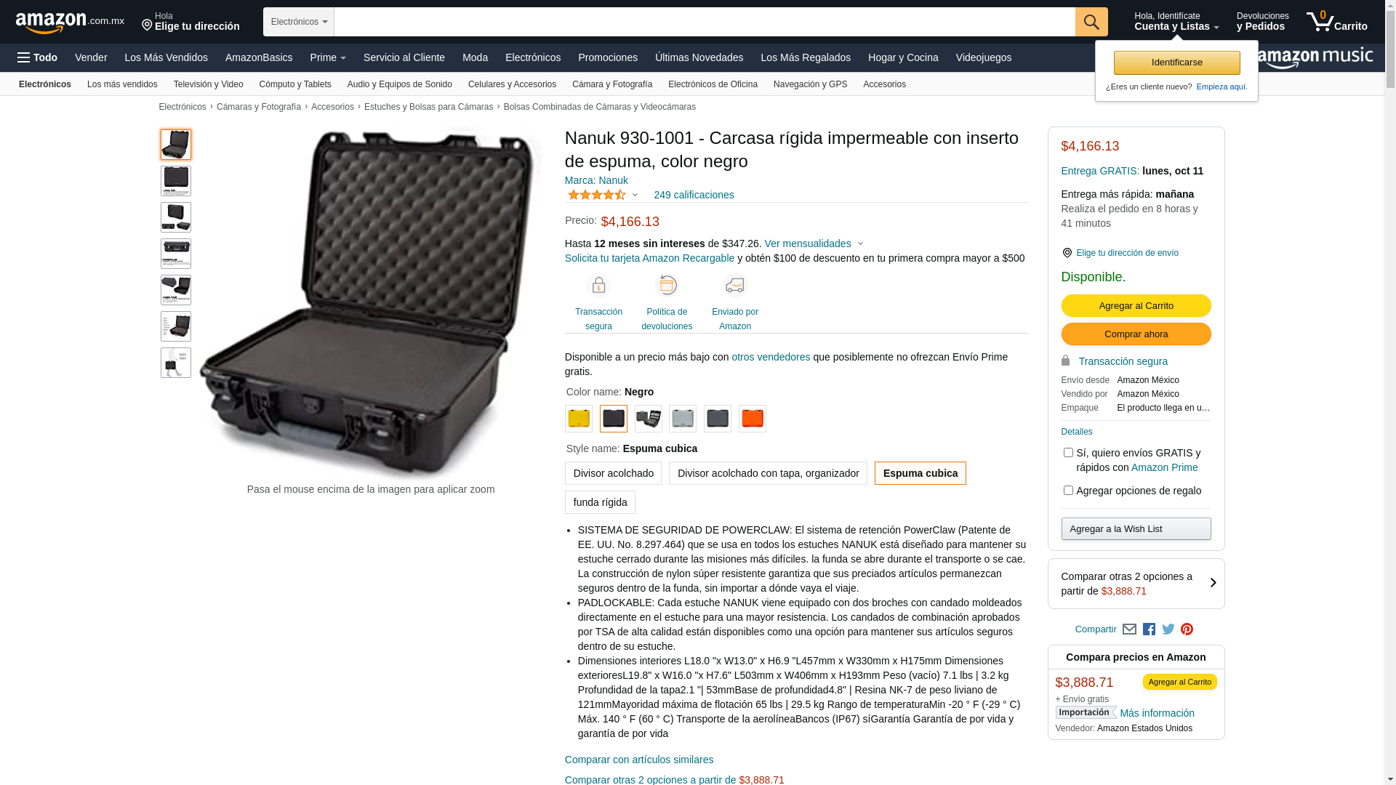
Task: Share product via email icon
Action: (1129, 629)
